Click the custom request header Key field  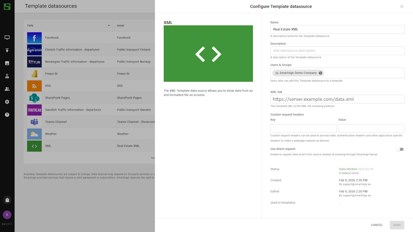(x=303, y=128)
